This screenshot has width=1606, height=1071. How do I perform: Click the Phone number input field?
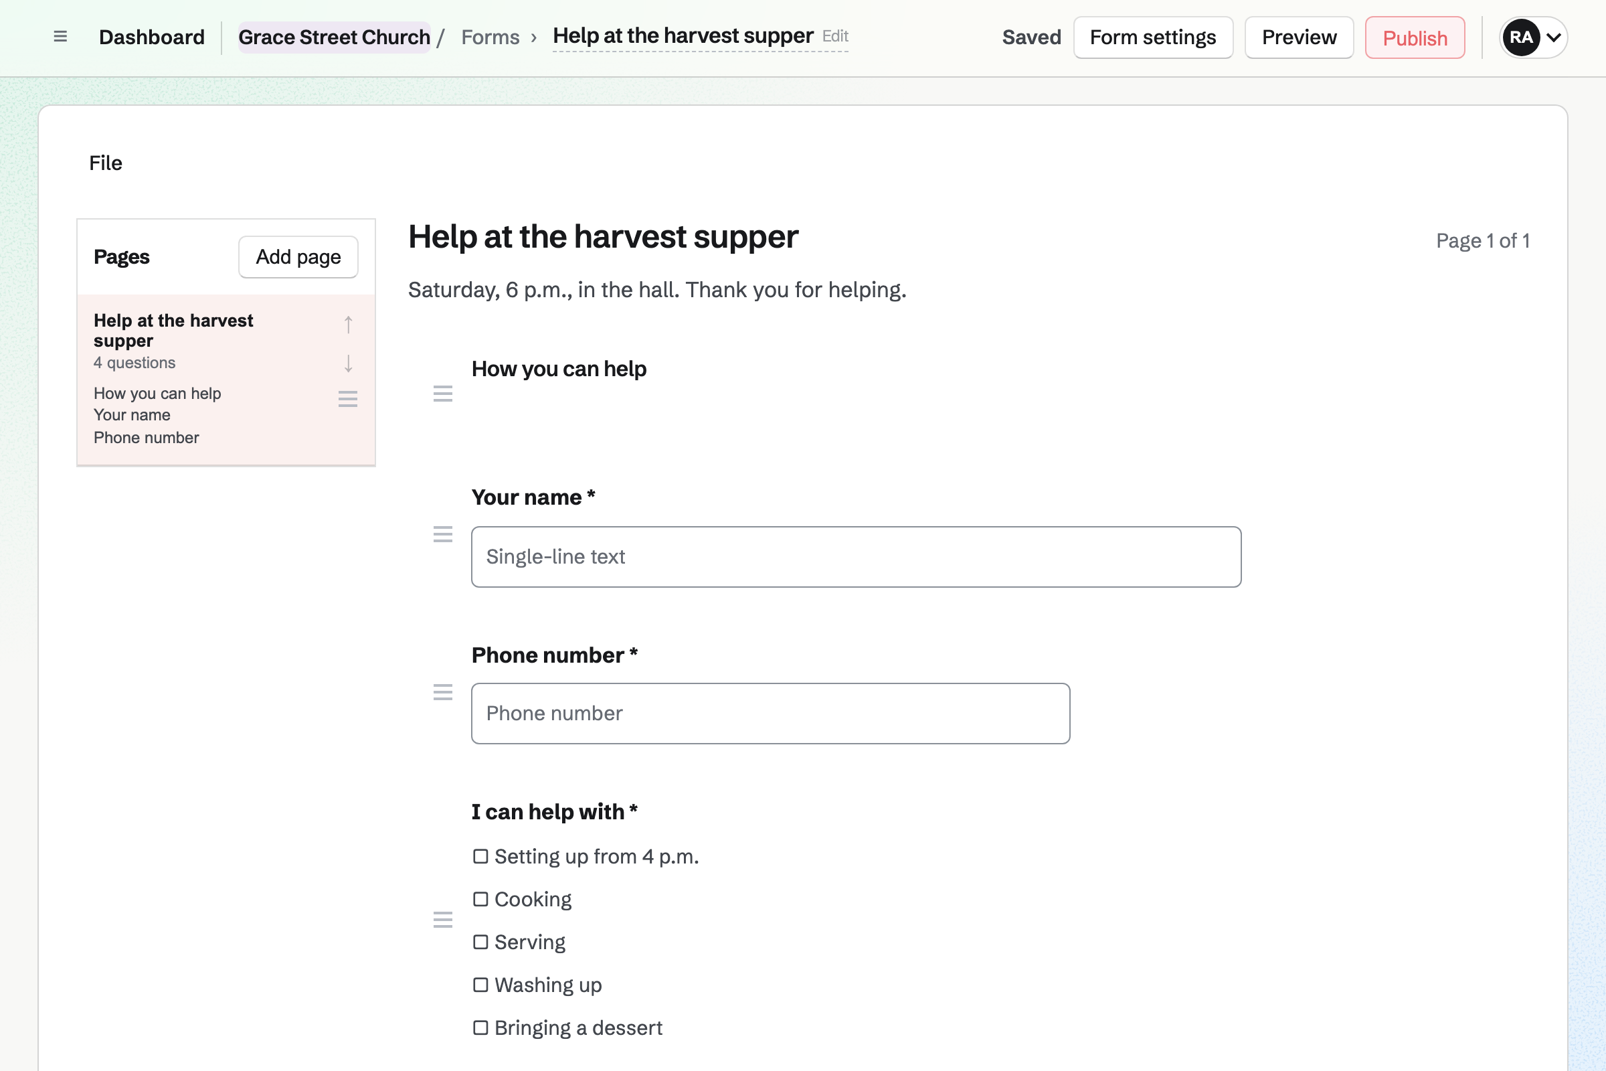click(x=770, y=713)
